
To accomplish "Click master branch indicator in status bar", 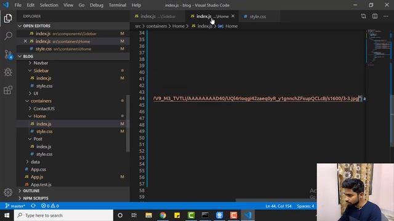I will tap(15, 206).
